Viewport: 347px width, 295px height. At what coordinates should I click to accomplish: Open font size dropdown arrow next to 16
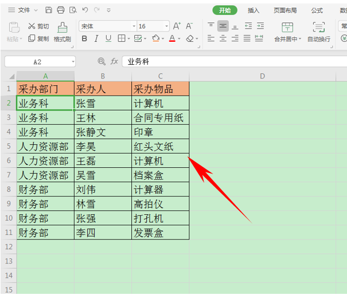(166, 26)
